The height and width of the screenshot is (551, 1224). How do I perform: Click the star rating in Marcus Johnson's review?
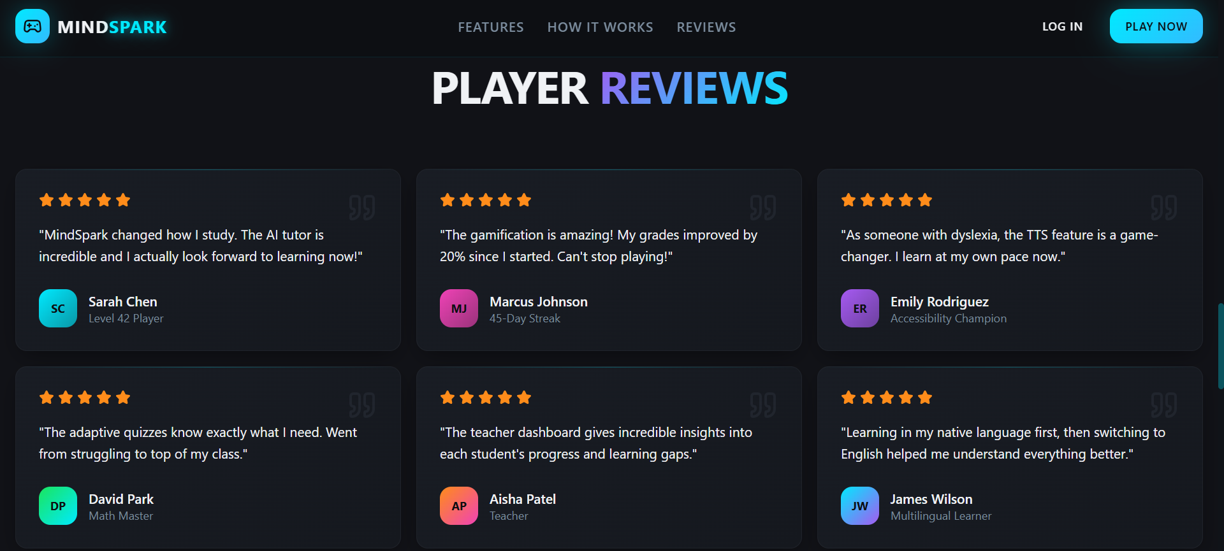(486, 200)
